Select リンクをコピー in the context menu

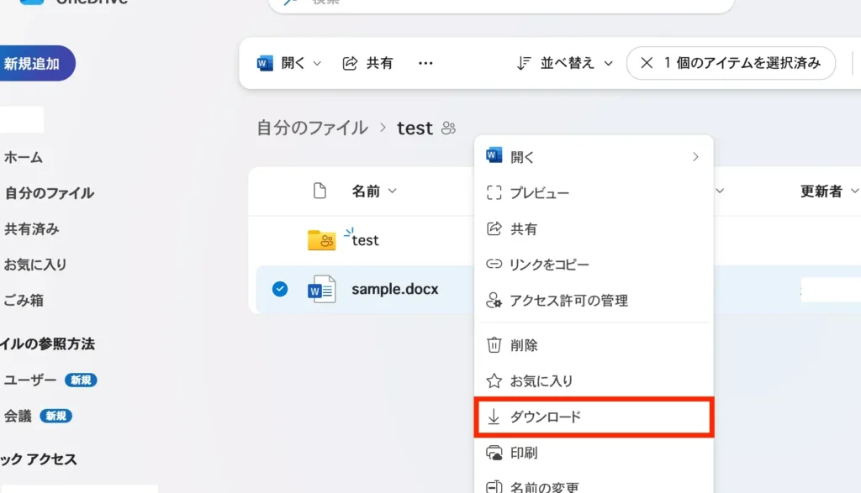pyautogui.click(x=549, y=265)
